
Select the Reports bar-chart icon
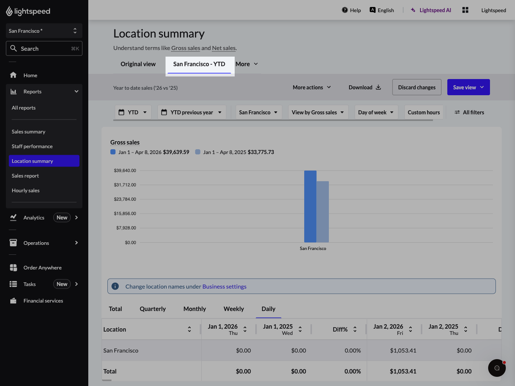click(13, 91)
